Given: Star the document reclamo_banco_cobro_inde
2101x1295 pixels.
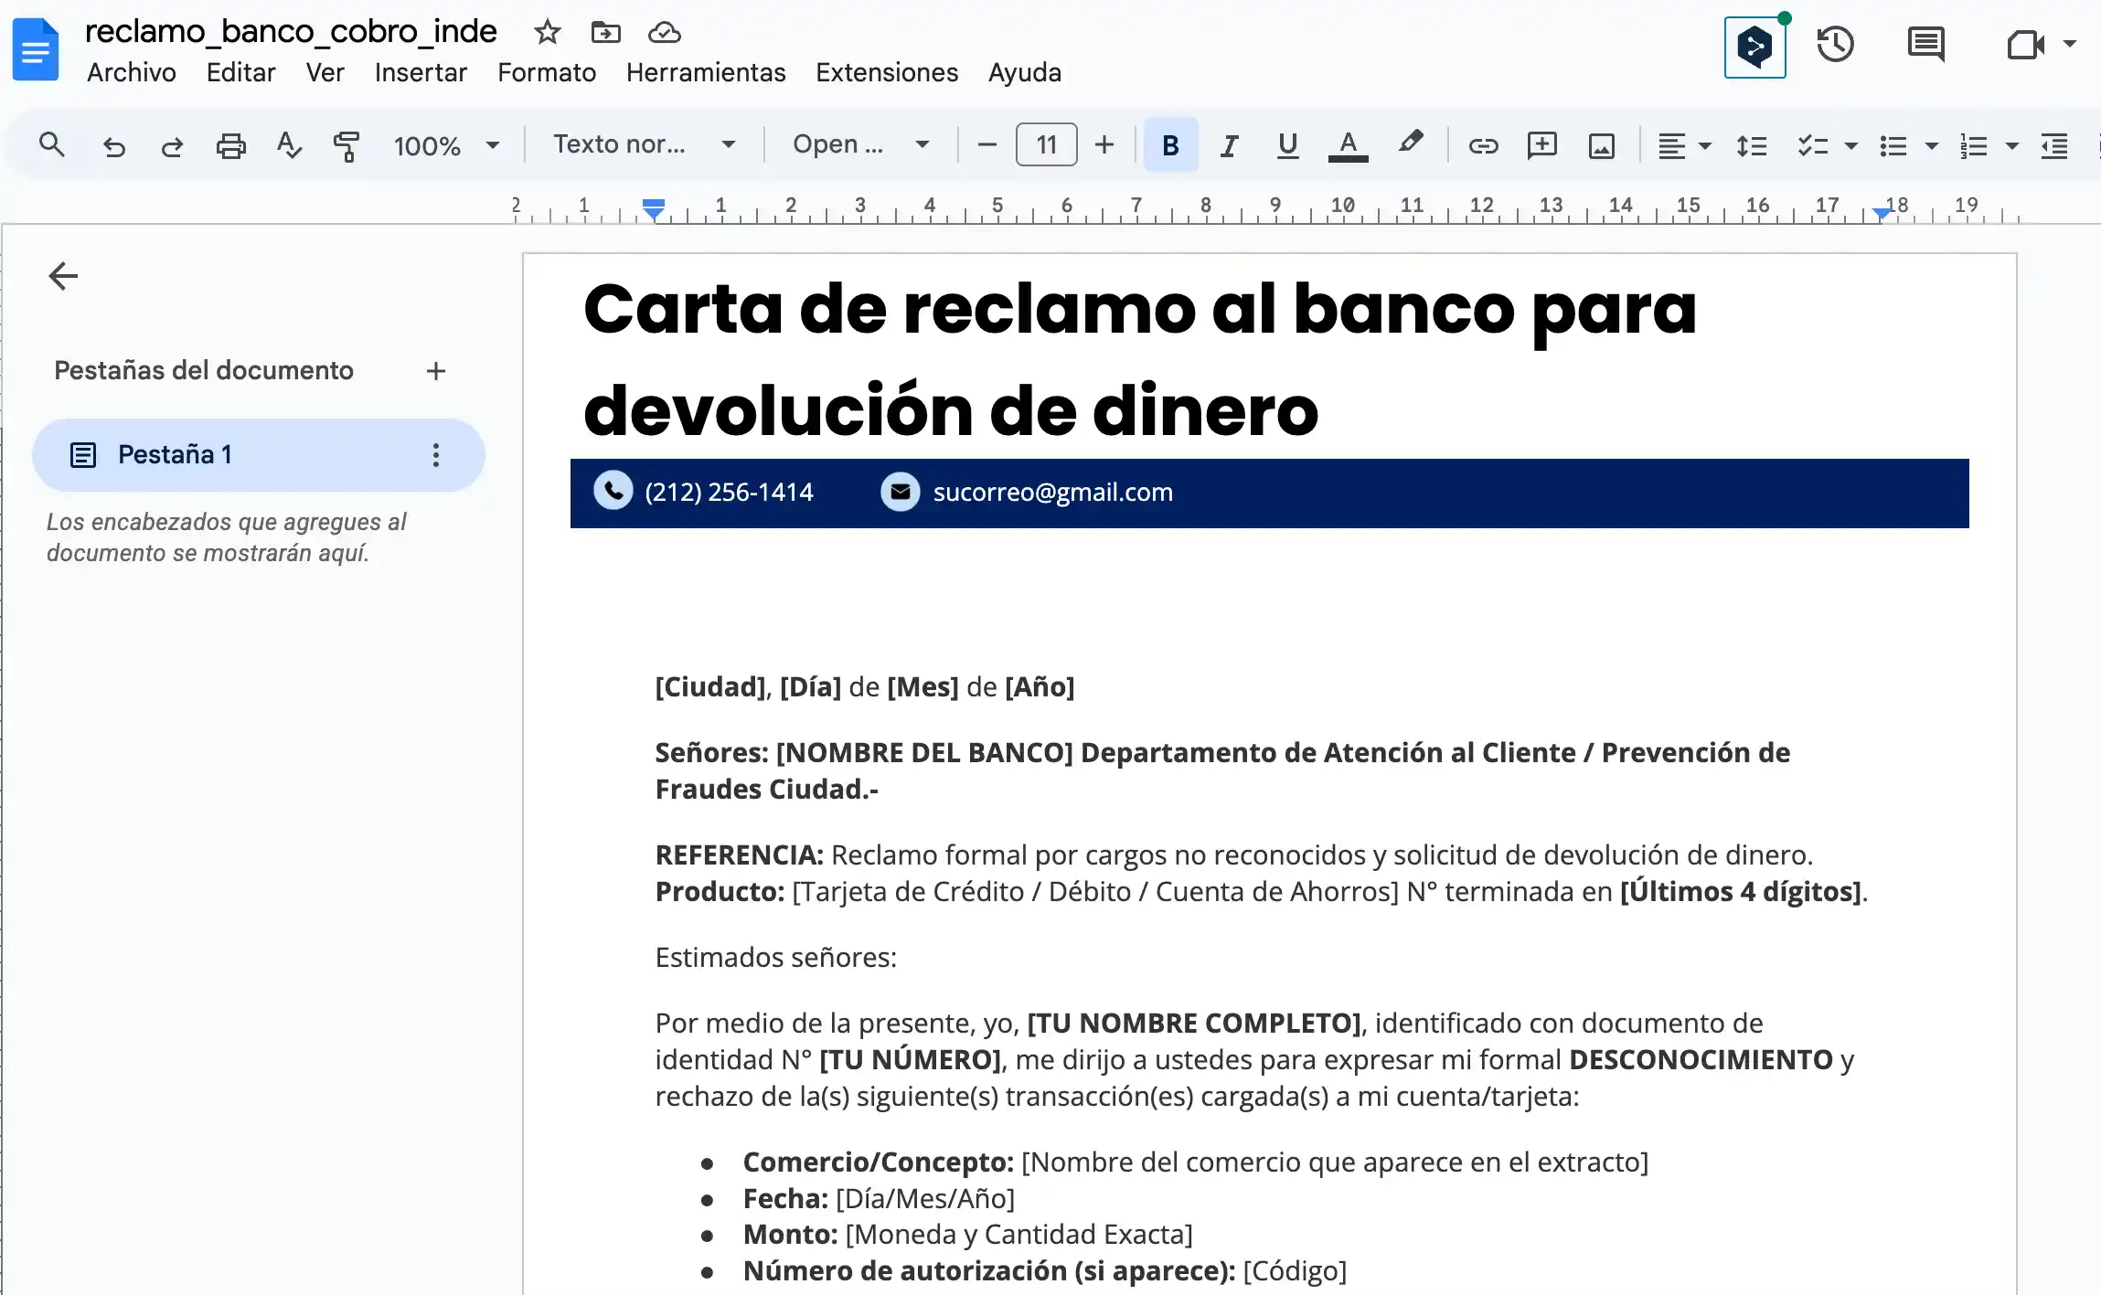Looking at the screenshot, I should click(546, 31).
